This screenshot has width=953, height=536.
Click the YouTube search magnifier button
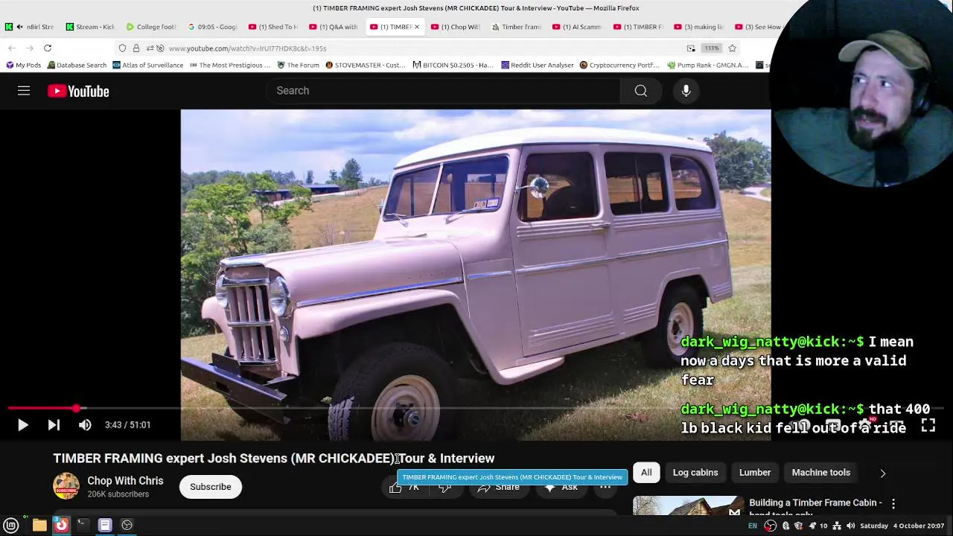tap(641, 91)
